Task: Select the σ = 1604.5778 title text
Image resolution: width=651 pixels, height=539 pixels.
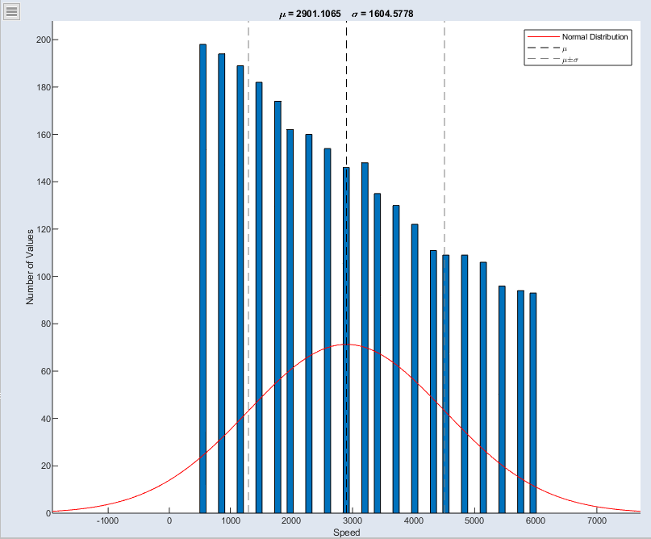Action: [x=382, y=14]
